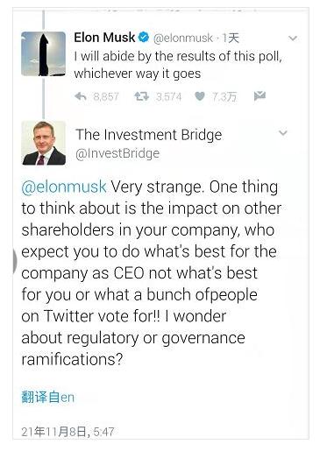Like Elon Musk's tweet with heart icon
Screen dimensions: 320x451
(200, 96)
